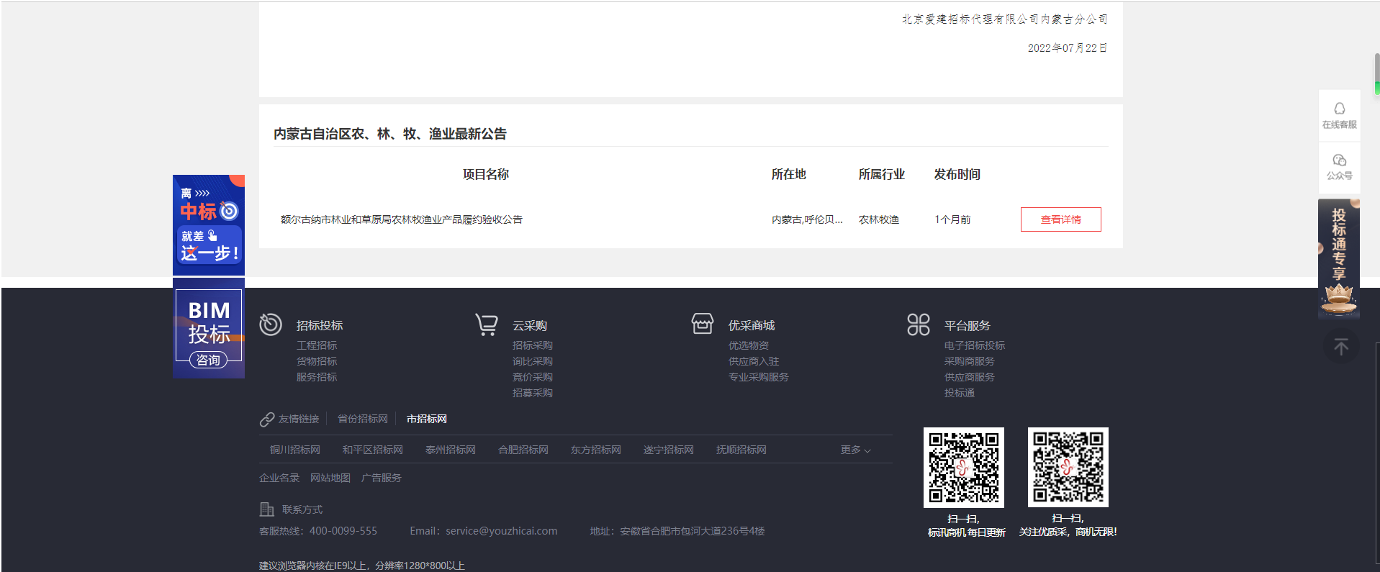Click the 投标通专享 side banner

point(1338,259)
